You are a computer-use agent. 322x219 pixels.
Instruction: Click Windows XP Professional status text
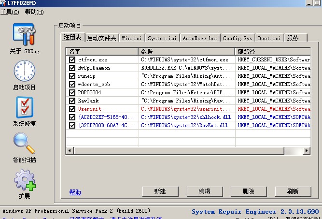76,211
